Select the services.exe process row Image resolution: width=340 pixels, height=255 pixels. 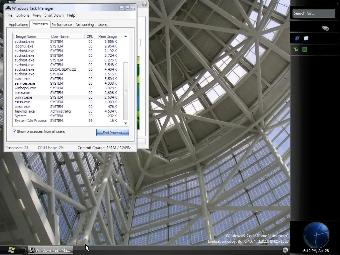coord(66,83)
